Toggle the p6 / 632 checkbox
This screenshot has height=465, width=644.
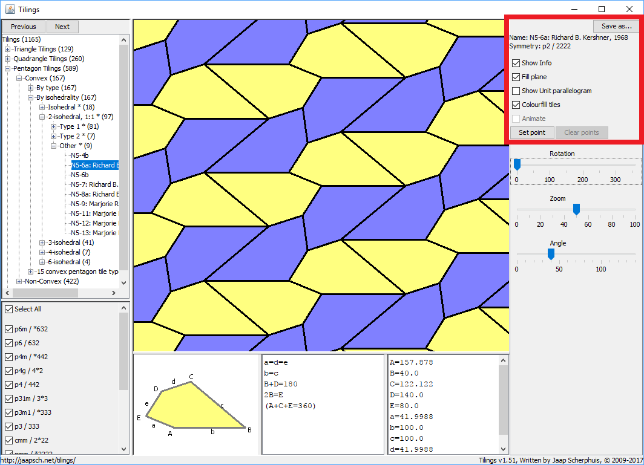pos(8,343)
